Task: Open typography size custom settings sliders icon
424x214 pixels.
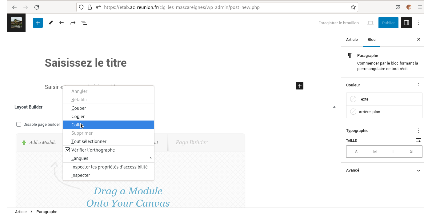Action: coord(418,140)
